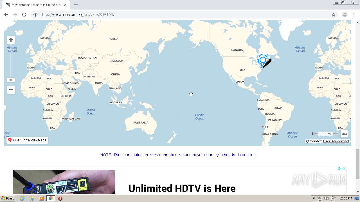This screenshot has width=360, height=202.
Task: Zoom in the map with plus button
Action: pyautogui.click(x=11, y=40)
